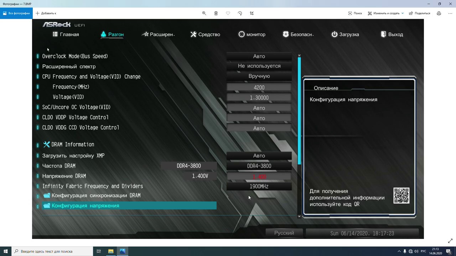Click the scrollbar up arrow

pos(299,55)
